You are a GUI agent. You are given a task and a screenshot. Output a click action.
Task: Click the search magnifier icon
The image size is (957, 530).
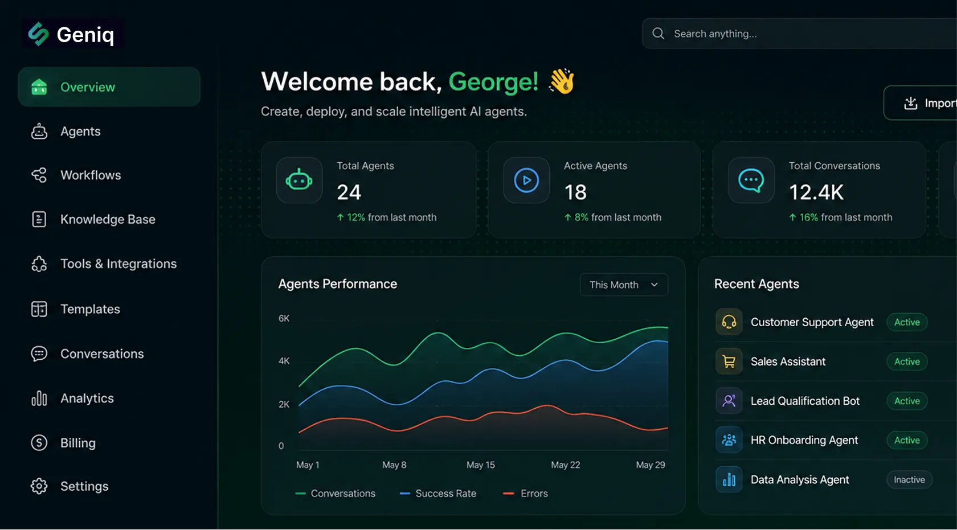[659, 34]
